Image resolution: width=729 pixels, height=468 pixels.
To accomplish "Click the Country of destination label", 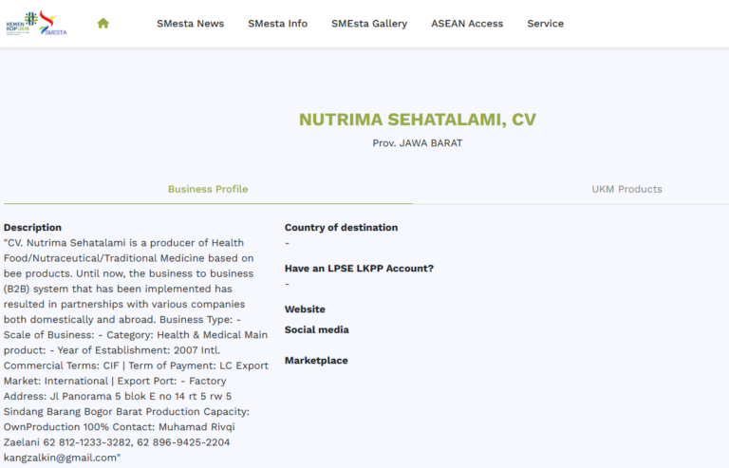I will pos(341,228).
